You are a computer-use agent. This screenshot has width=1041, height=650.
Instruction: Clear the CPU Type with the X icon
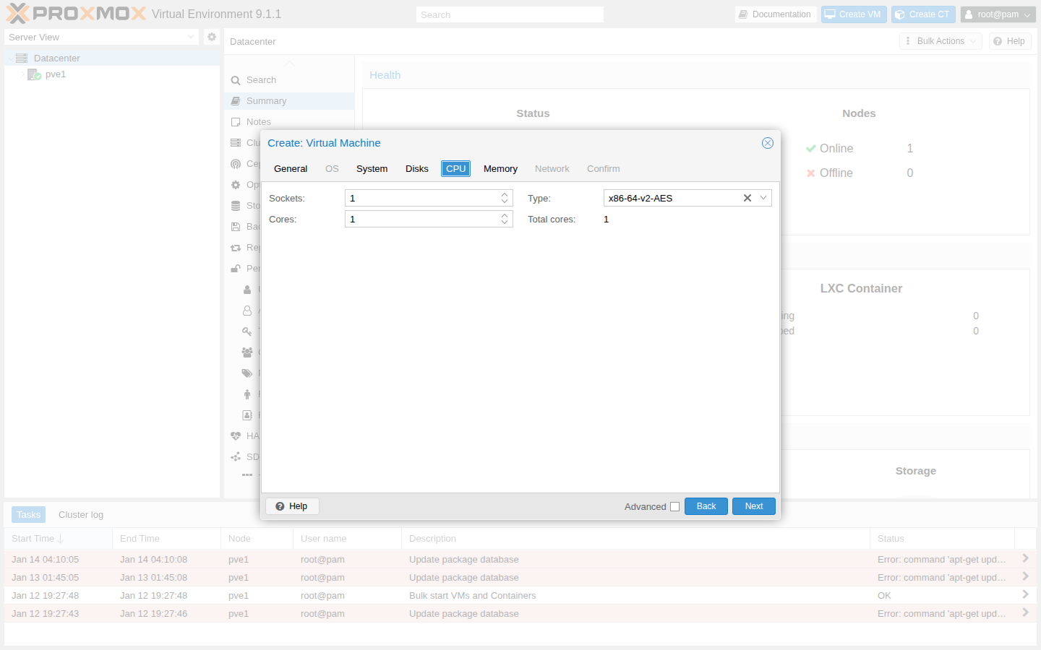pyautogui.click(x=747, y=197)
